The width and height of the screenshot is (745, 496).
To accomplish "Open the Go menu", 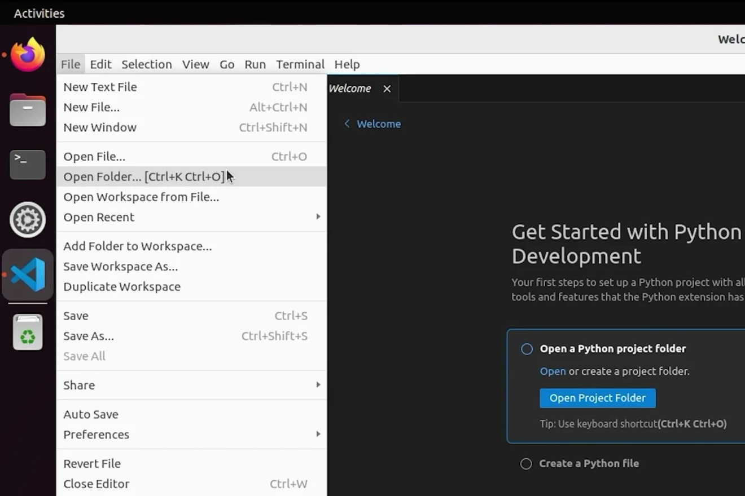I will [227, 64].
